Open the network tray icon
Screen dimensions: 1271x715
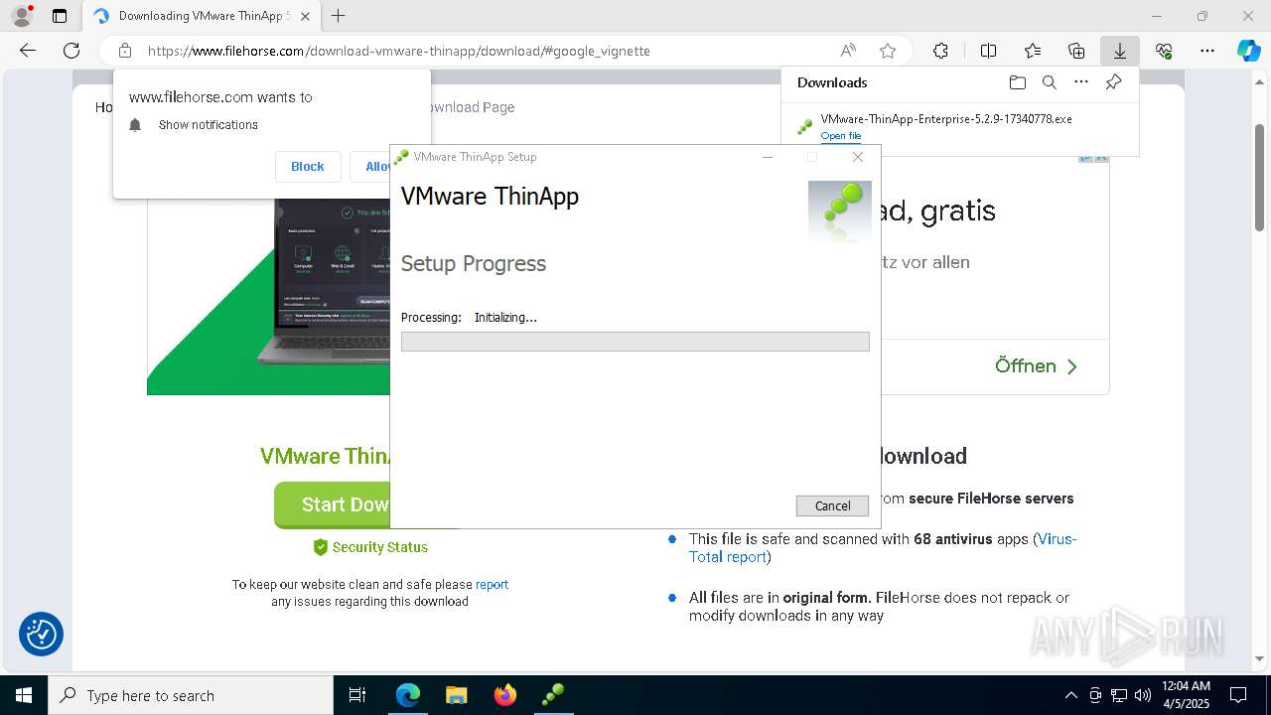click(x=1119, y=695)
